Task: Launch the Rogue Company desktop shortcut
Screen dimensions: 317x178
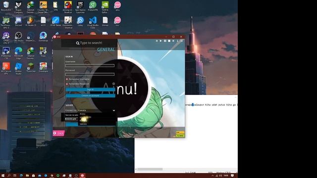Action: pos(18,7)
